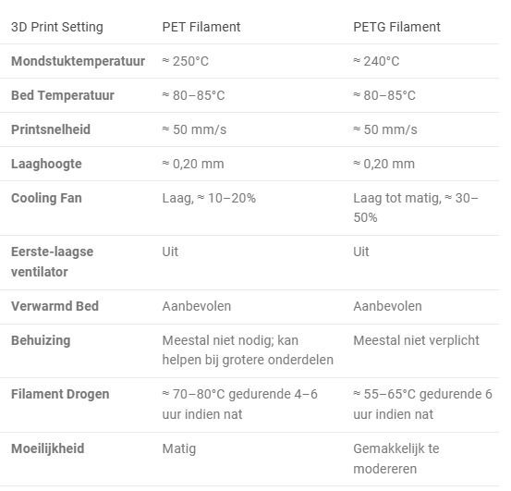The height and width of the screenshot is (491, 511).
Task: Click the Meestal niet verplicht cell
Action: [416, 340]
